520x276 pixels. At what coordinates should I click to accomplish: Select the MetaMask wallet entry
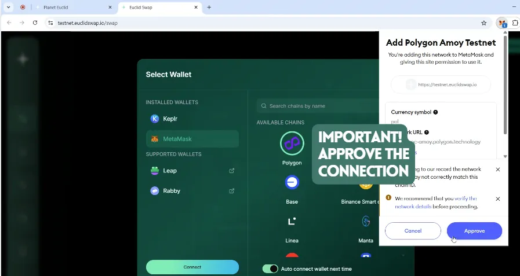(192, 139)
